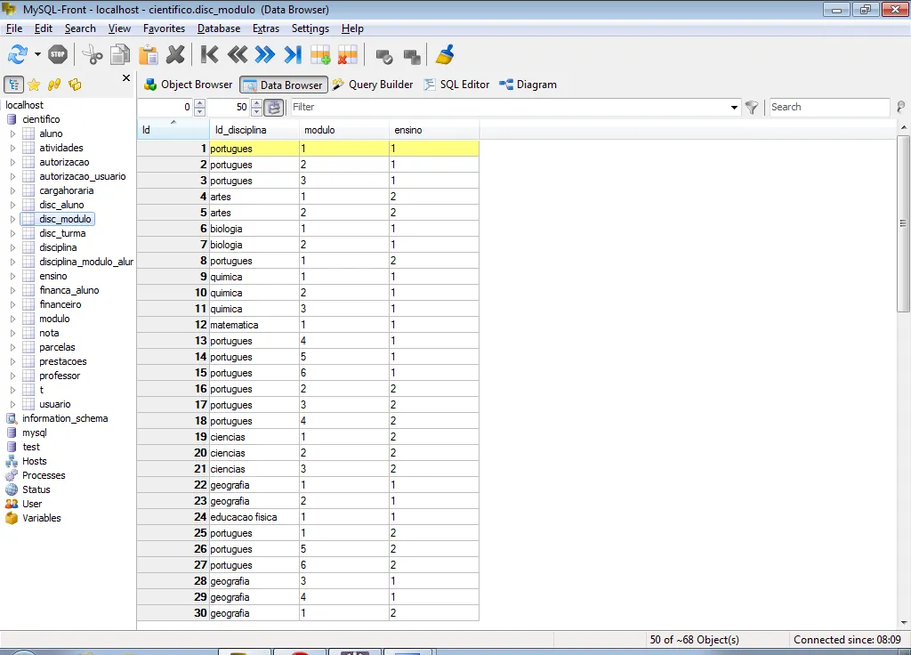Switch to the SQL Editor tab
Viewport: 911px width, 655px height.
tap(456, 85)
